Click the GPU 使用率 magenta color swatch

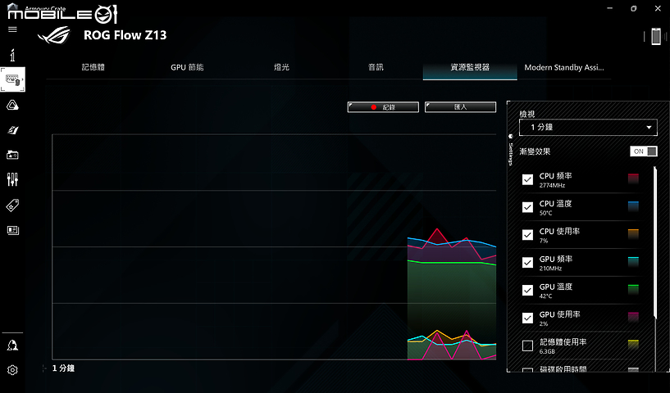click(x=633, y=318)
